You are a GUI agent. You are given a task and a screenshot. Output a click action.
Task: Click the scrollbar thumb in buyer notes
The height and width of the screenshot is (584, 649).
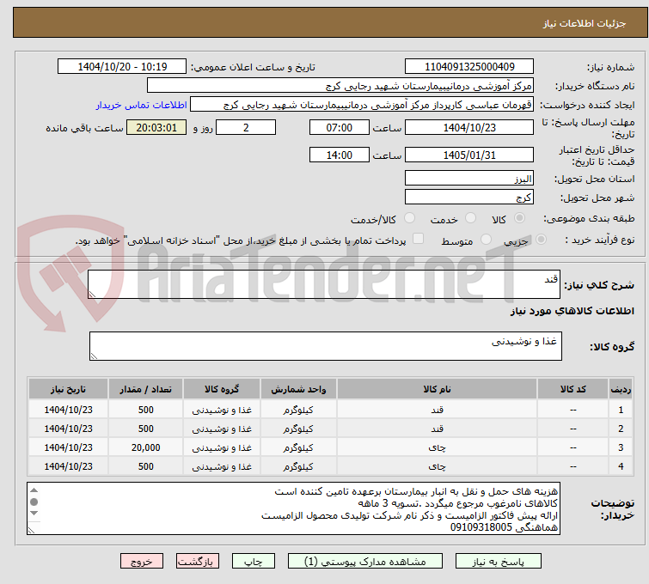(x=34, y=502)
